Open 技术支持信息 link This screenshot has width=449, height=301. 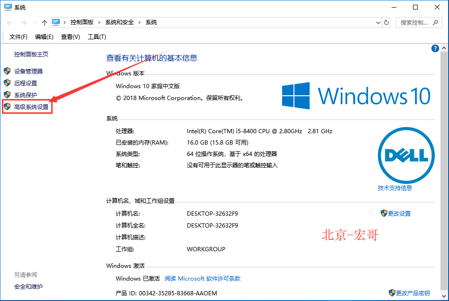pos(394,188)
